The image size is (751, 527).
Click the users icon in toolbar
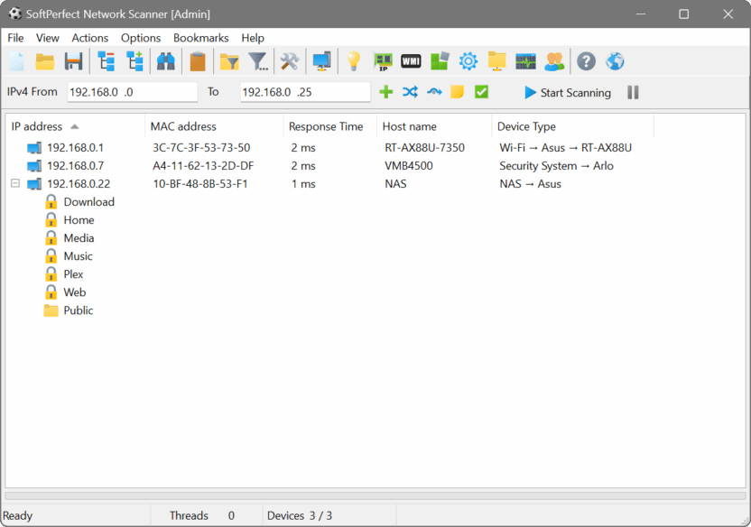point(554,61)
